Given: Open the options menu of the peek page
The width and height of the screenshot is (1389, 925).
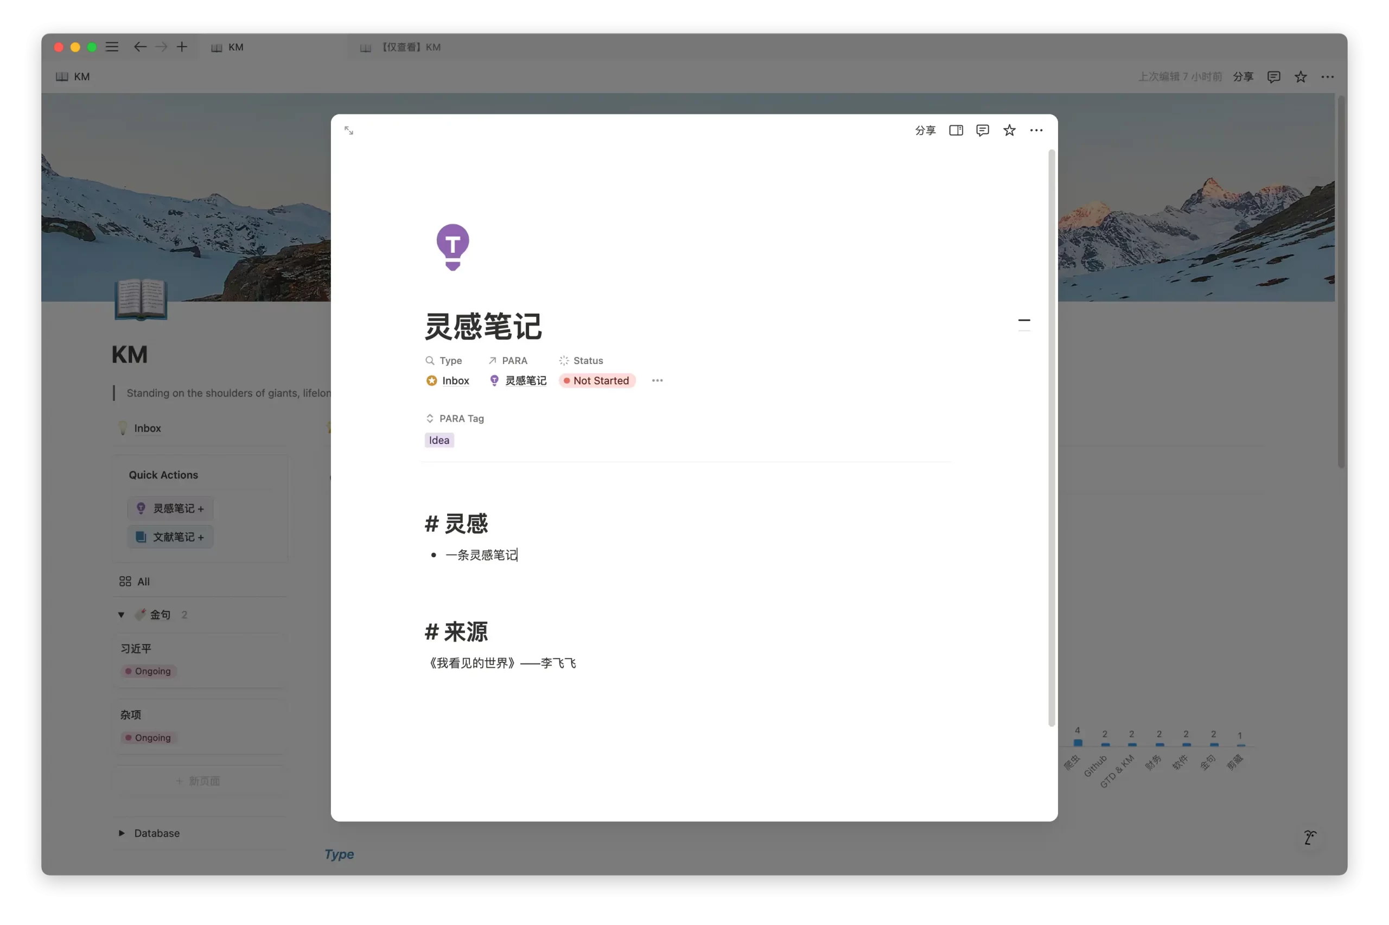Looking at the screenshot, I should (1036, 130).
